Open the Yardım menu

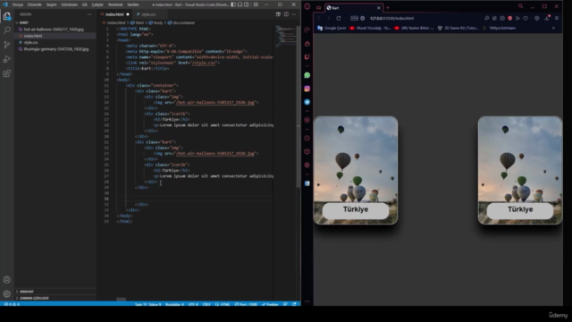[133, 4]
